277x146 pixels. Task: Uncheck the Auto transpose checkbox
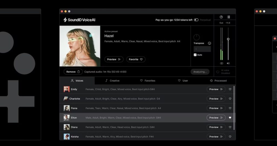tap(195, 55)
